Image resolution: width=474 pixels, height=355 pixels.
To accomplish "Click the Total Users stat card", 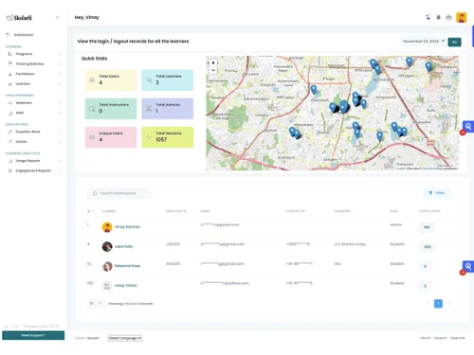I will 111,80.
